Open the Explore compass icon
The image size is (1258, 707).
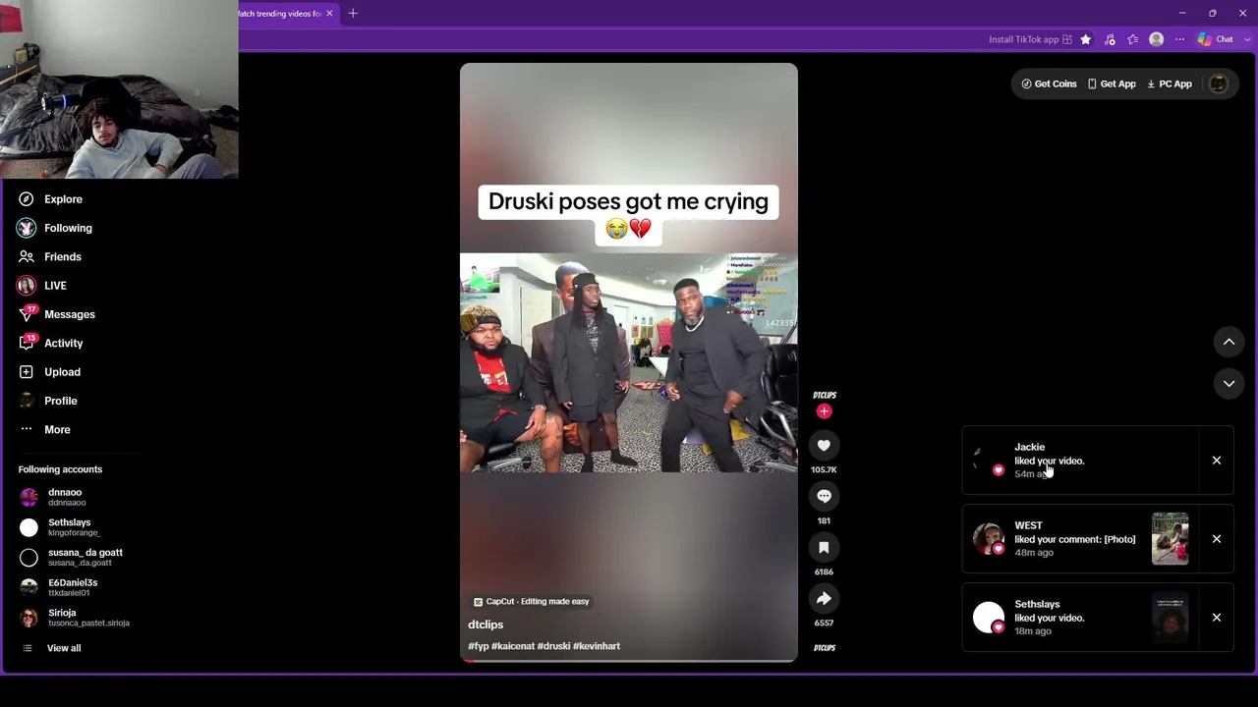pyautogui.click(x=27, y=199)
